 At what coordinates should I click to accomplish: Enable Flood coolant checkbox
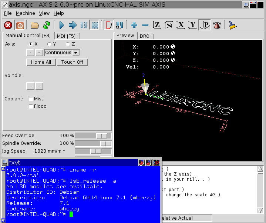tap(31, 106)
